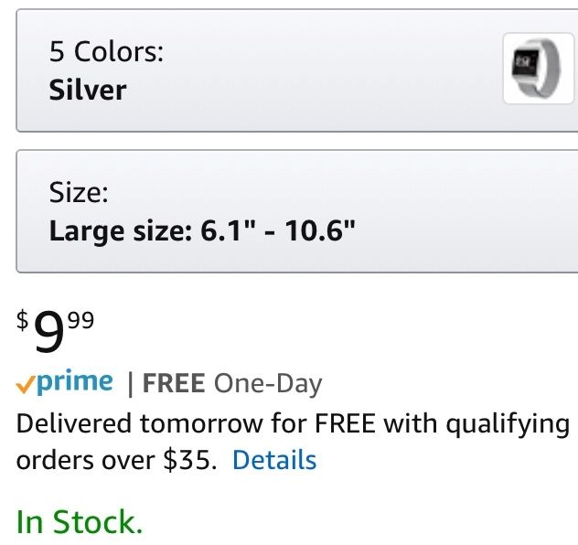Click the "5 Colors:" label
Viewport: 578px width, 545px height.
click(x=106, y=51)
